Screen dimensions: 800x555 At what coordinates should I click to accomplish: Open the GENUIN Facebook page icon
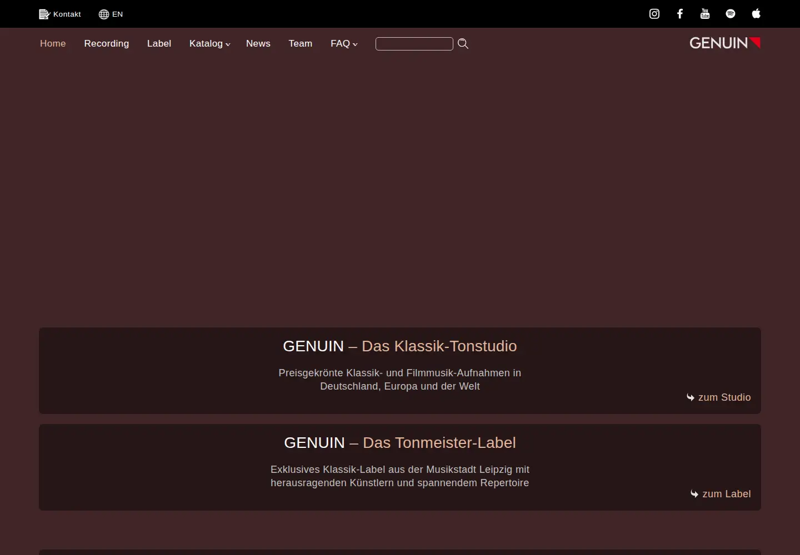pos(680,14)
